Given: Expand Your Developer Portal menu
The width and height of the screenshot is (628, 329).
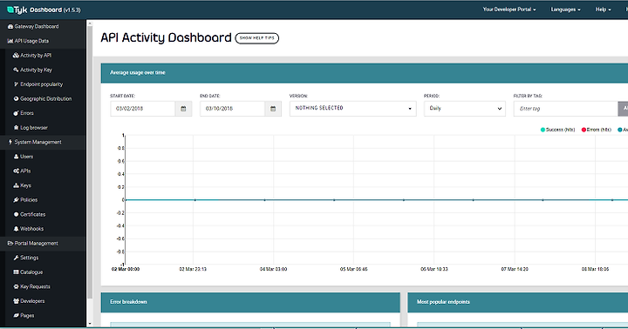Looking at the screenshot, I should pos(509,10).
